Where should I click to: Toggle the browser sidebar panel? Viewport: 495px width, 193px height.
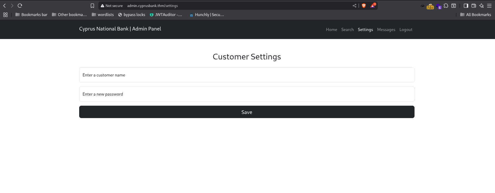(x=466, y=6)
